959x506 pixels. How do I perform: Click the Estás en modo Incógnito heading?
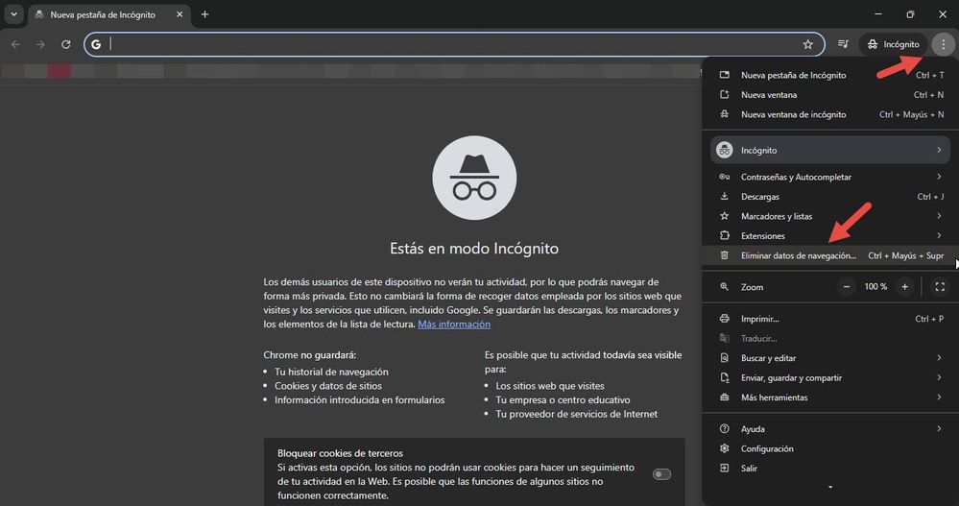point(474,248)
